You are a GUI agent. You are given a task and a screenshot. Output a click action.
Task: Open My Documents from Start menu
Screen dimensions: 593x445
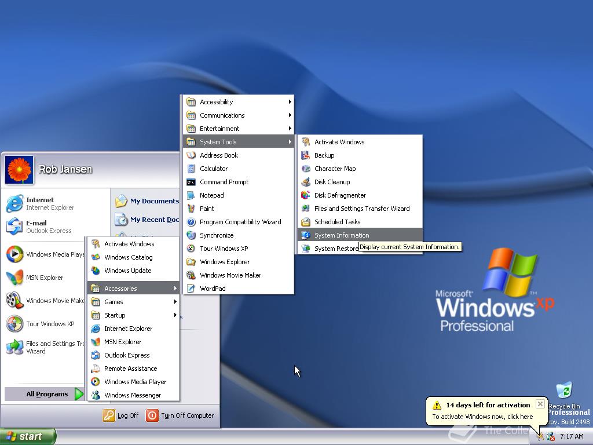(147, 201)
